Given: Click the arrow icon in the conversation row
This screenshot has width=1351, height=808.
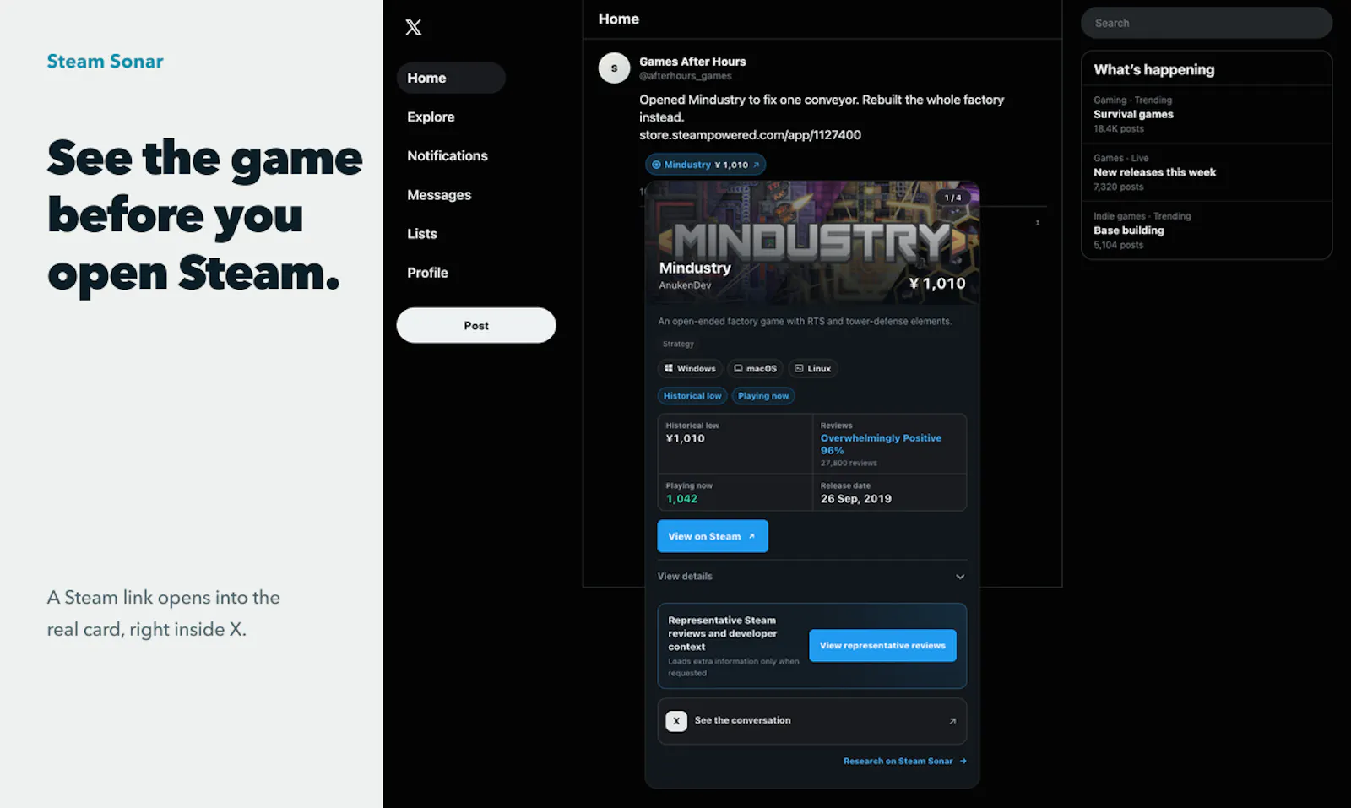Looking at the screenshot, I should click(952, 721).
